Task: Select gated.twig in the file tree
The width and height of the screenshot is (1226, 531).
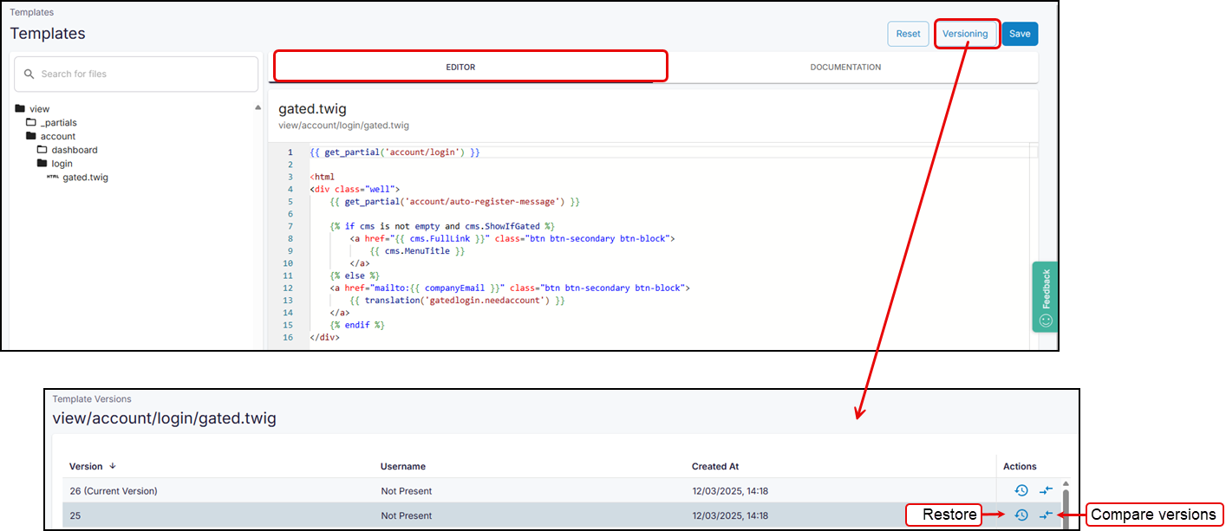Action: tap(85, 177)
